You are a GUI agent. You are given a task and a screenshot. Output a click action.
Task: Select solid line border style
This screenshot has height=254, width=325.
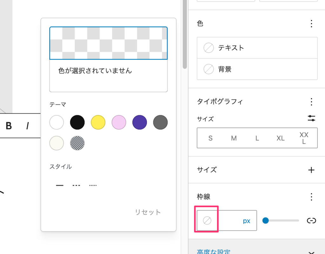click(x=60, y=185)
